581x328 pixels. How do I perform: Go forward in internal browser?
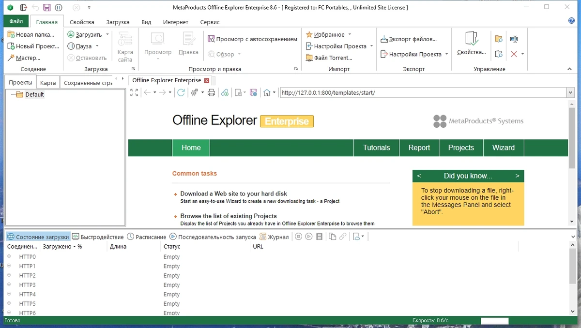[163, 92]
